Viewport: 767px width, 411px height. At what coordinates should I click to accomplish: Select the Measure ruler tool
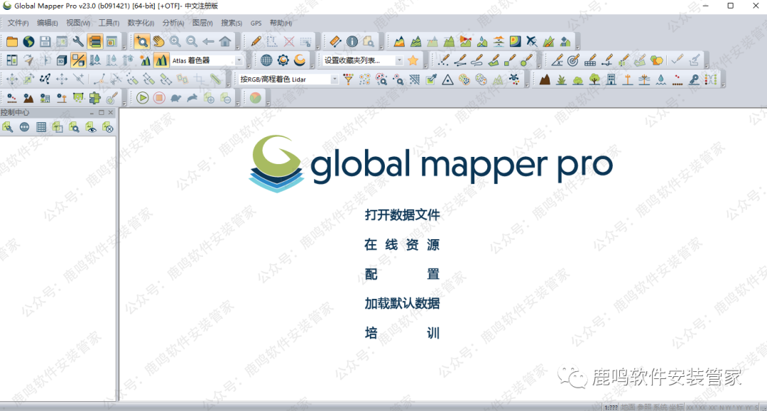pyautogui.click(x=335, y=41)
